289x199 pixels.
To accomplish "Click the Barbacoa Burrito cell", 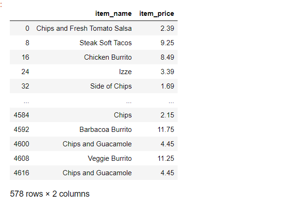I will pyautogui.click(x=106, y=130).
